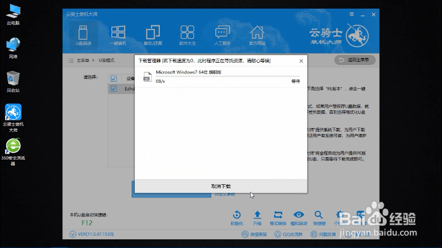The width and height of the screenshot is (442, 248).
Task: Open the application menu (hamburger) icon
Action: [x=352, y=14]
